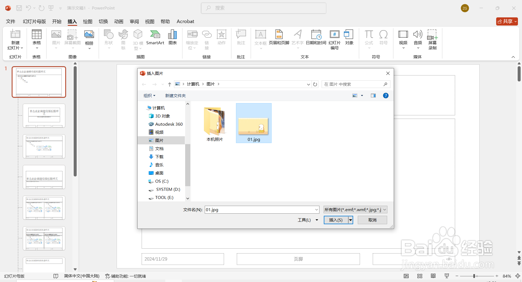Switch to slide sorter view in status bar
Image resolution: width=522 pixels, height=282 pixels.
420,276
